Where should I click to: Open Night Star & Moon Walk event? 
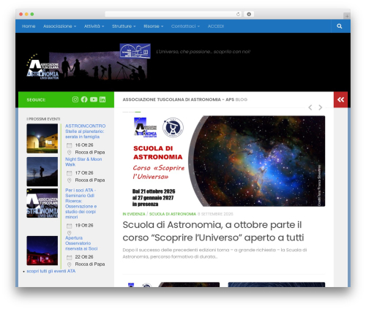(x=83, y=161)
